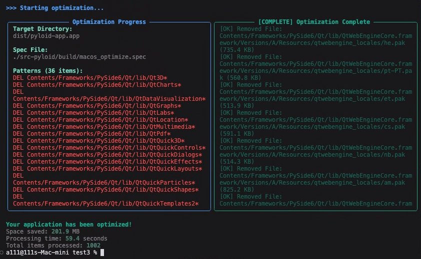Click the "Starting optimization..." header line
421x259 pixels.
55,8
